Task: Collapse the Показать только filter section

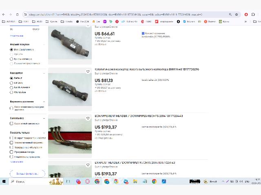Action: (44, 132)
